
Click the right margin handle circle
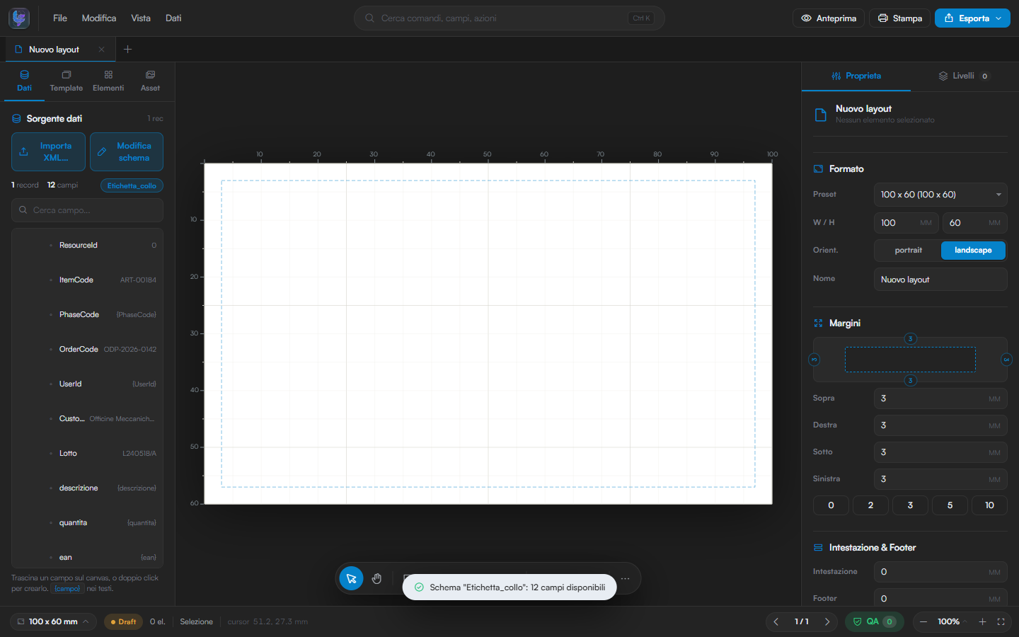1006,360
